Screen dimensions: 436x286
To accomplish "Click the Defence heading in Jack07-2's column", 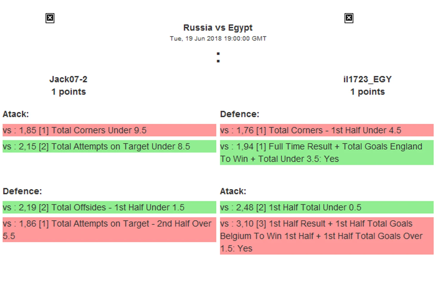I will [x=22, y=191].
